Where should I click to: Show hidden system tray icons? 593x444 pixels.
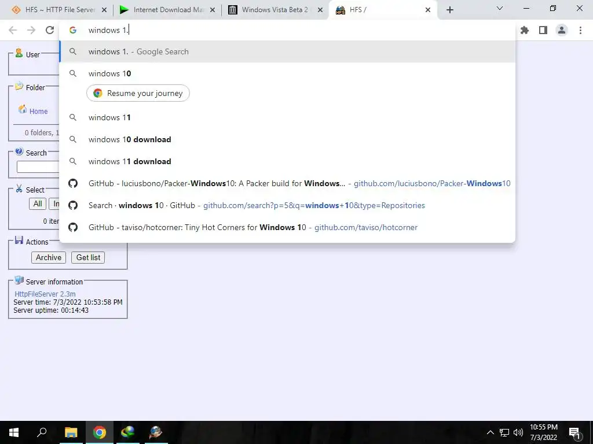coord(490,432)
